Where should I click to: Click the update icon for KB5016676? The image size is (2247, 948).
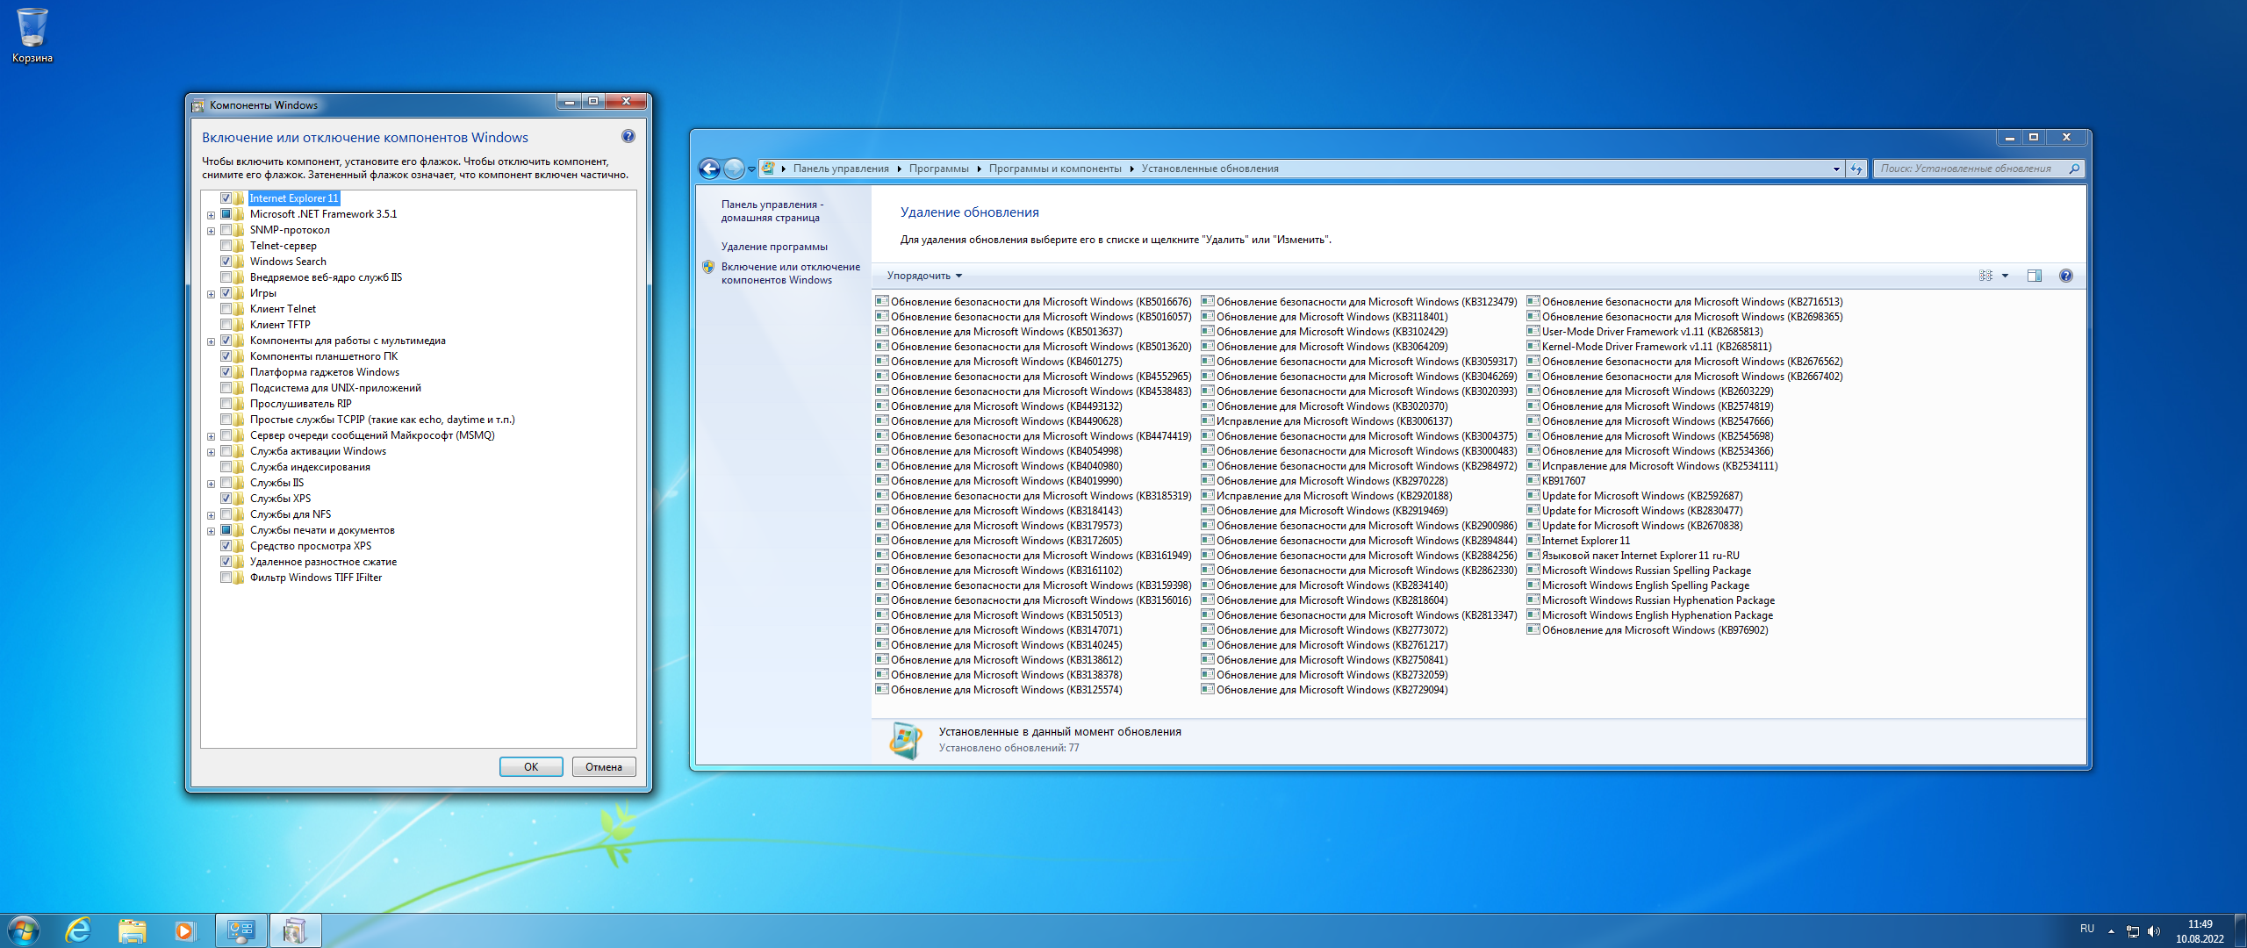[882, 301]
